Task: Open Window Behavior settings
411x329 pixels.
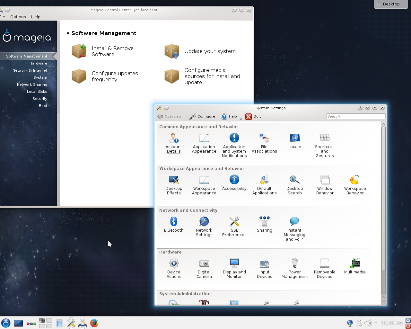Action: pyautogui.click(x=325, y=185)
